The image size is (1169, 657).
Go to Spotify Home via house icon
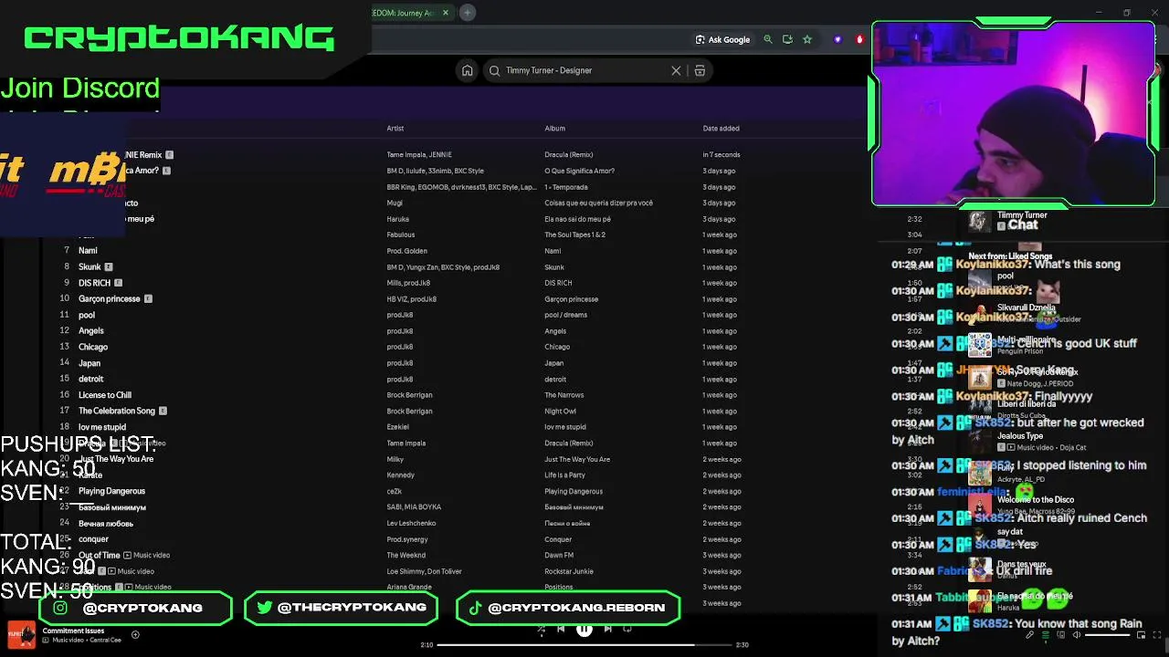tap(467, 70)
